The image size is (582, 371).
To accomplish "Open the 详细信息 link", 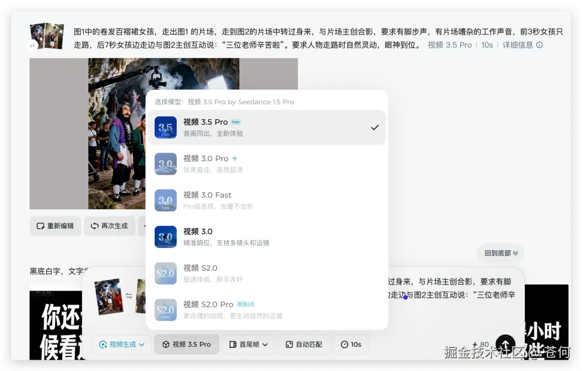I will [517, 45].
